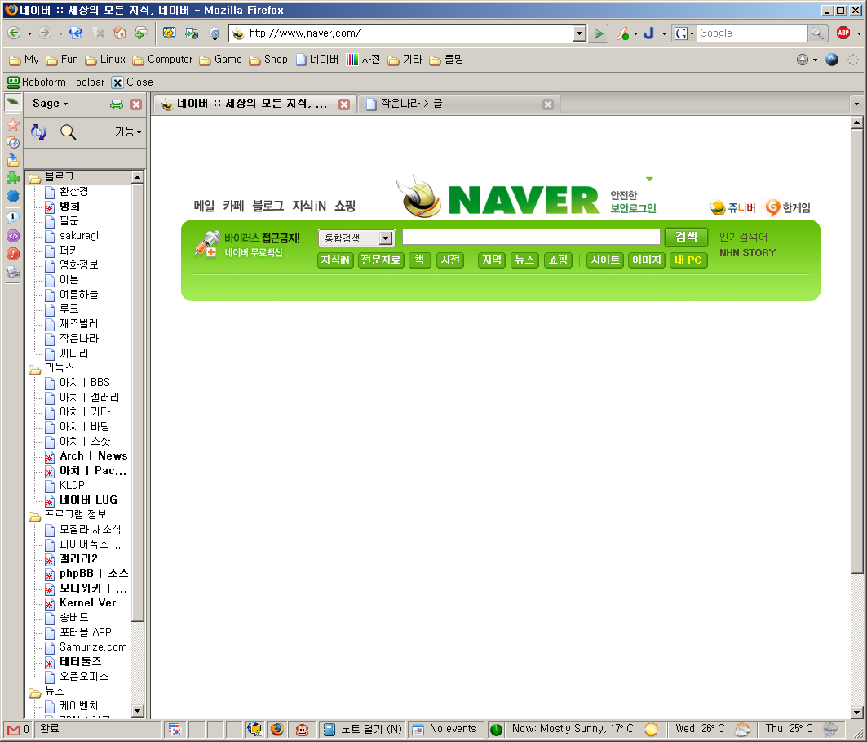Collapse the 블로그 folder in Sage
The height and width of the screenshot is (742, 867).
[x=35, y=178]
